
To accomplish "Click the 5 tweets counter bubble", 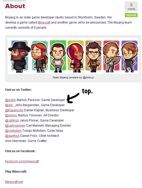I will [131, 6].
